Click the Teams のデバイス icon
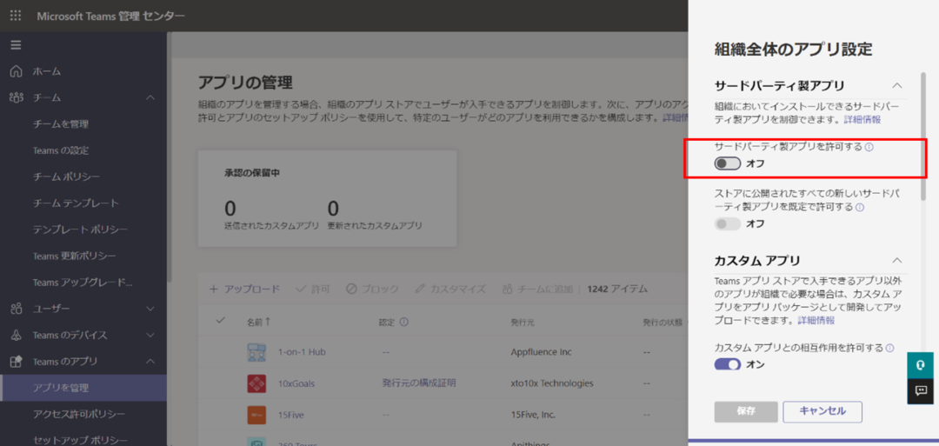939x446 pixels. click(x=17, y=336)
